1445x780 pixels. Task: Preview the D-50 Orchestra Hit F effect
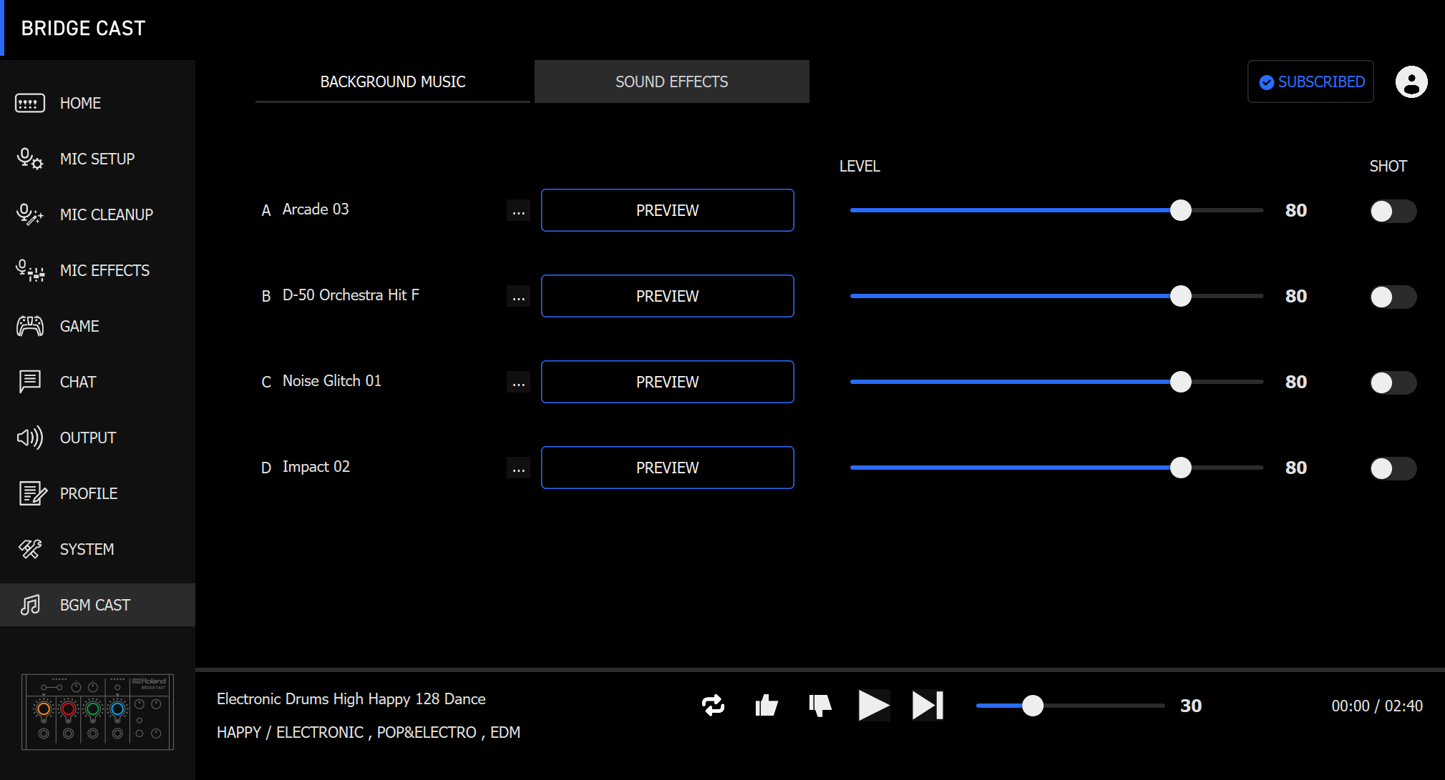tap(668, 296)
